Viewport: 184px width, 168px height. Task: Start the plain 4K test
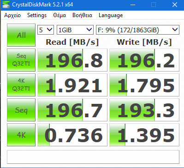21,135
